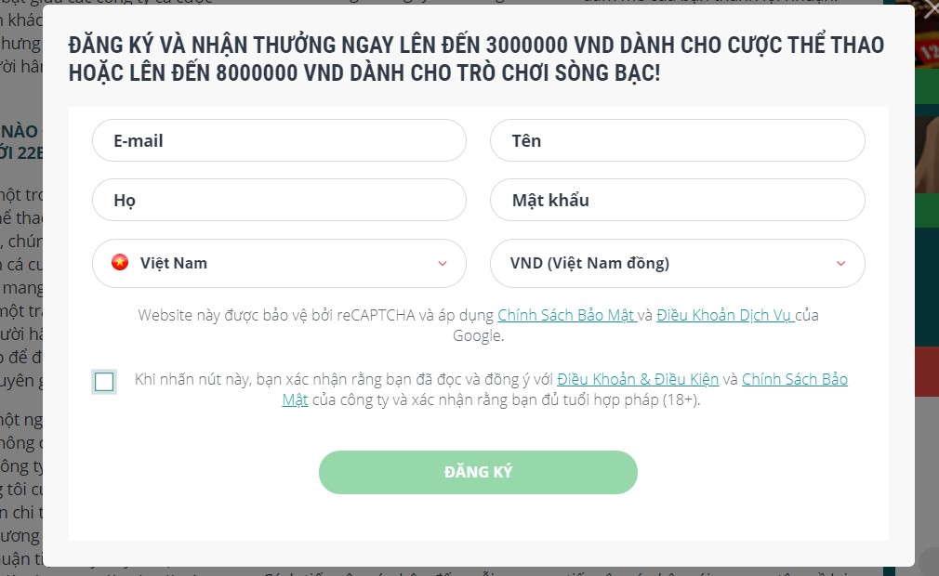The height and width of the screenshot is (576, 939).
Task: Open the Điều Khoản Dịch Vụ link
Action: click(724, 315)
